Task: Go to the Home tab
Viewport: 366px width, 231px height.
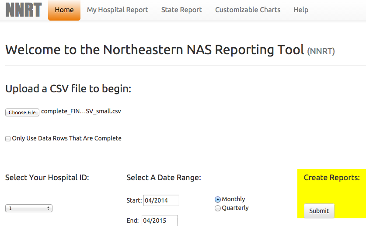Action: point(64,10)
